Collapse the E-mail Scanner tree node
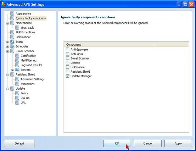 point(8,51)
